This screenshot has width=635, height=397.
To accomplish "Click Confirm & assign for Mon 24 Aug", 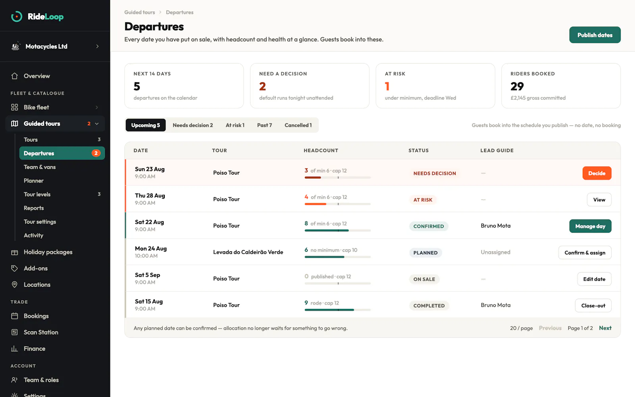I will pos(585,252).
